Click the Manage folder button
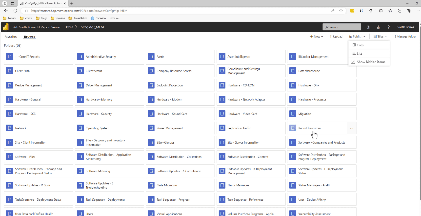The image size is (421, 216). [405, 37]
